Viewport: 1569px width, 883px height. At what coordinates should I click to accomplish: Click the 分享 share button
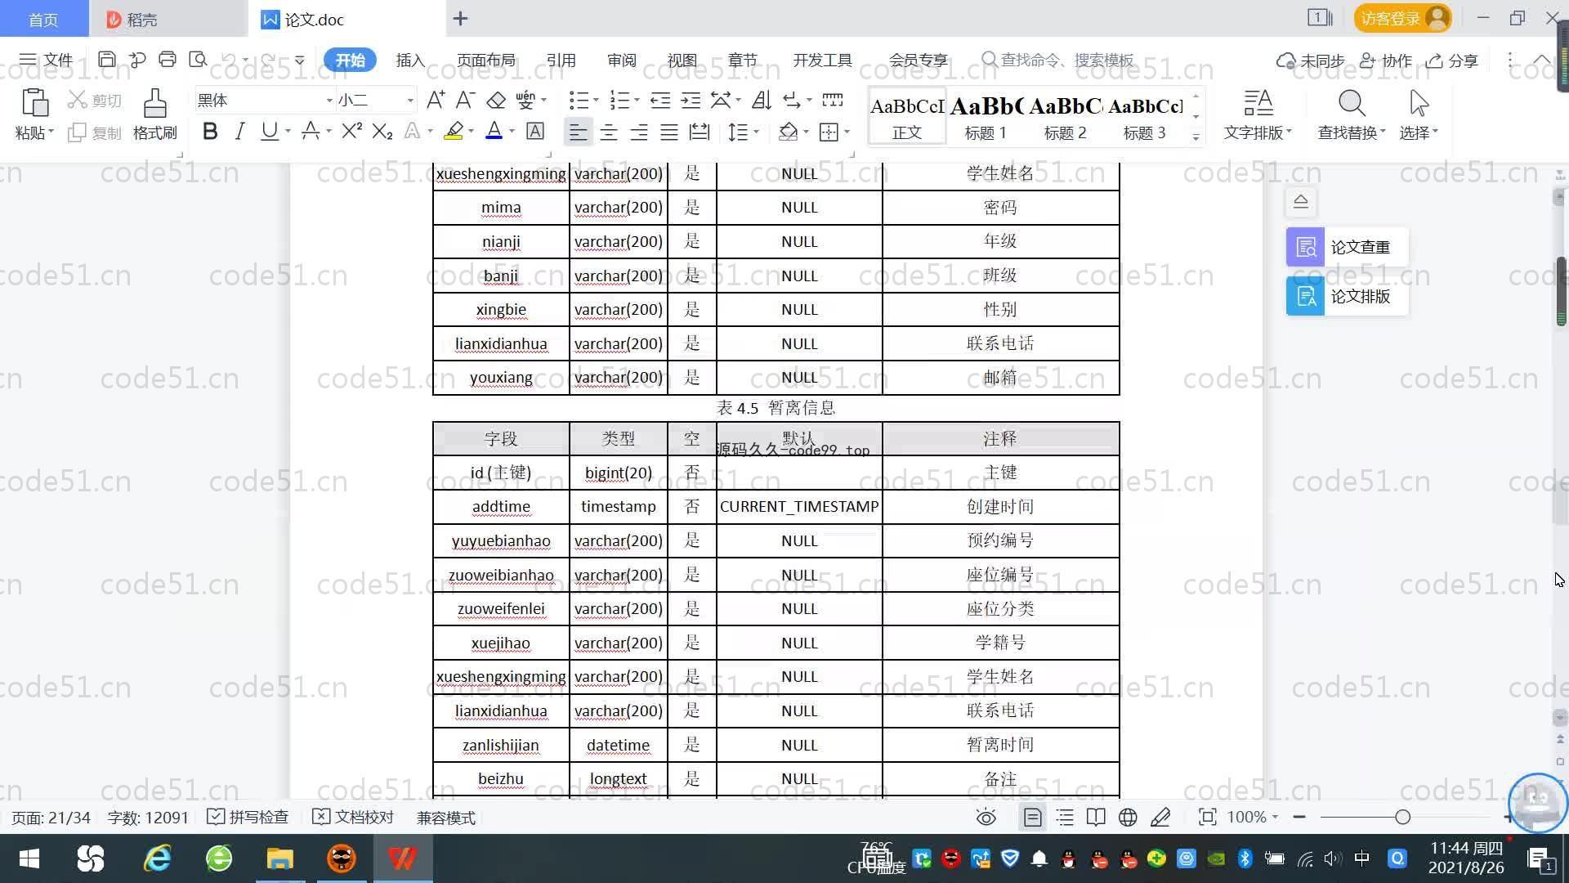[x=1452, y=60]
